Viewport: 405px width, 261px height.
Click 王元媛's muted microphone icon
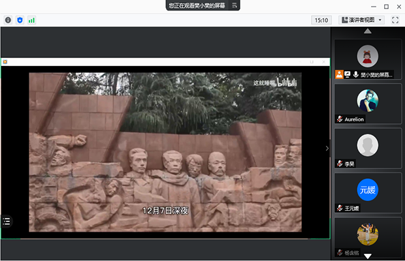tap(340, 208)
